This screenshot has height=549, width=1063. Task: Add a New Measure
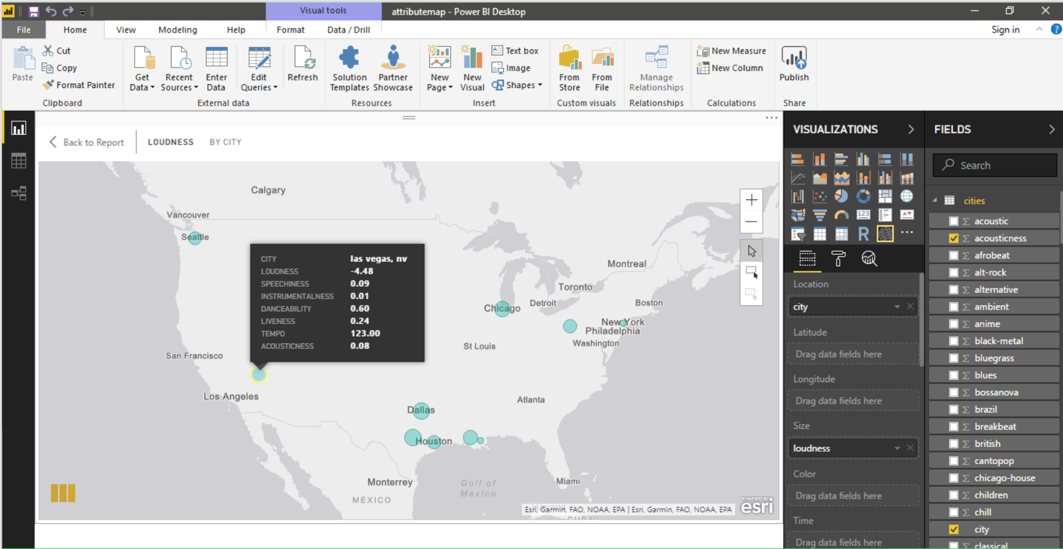click(x=731, y=51)
